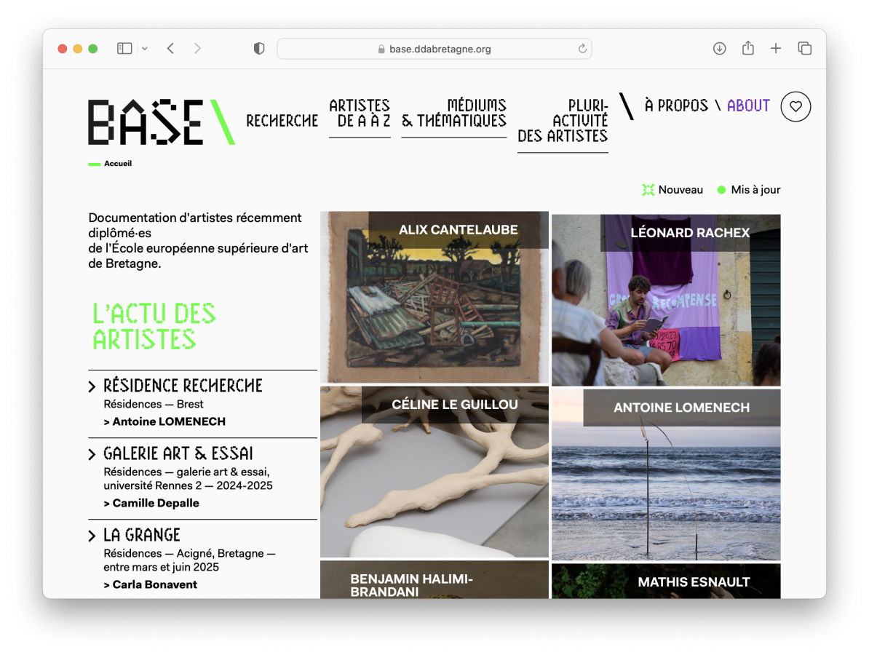Click the address bar URL field
Screen dimensions: 869x655
[x=434, y=49]
